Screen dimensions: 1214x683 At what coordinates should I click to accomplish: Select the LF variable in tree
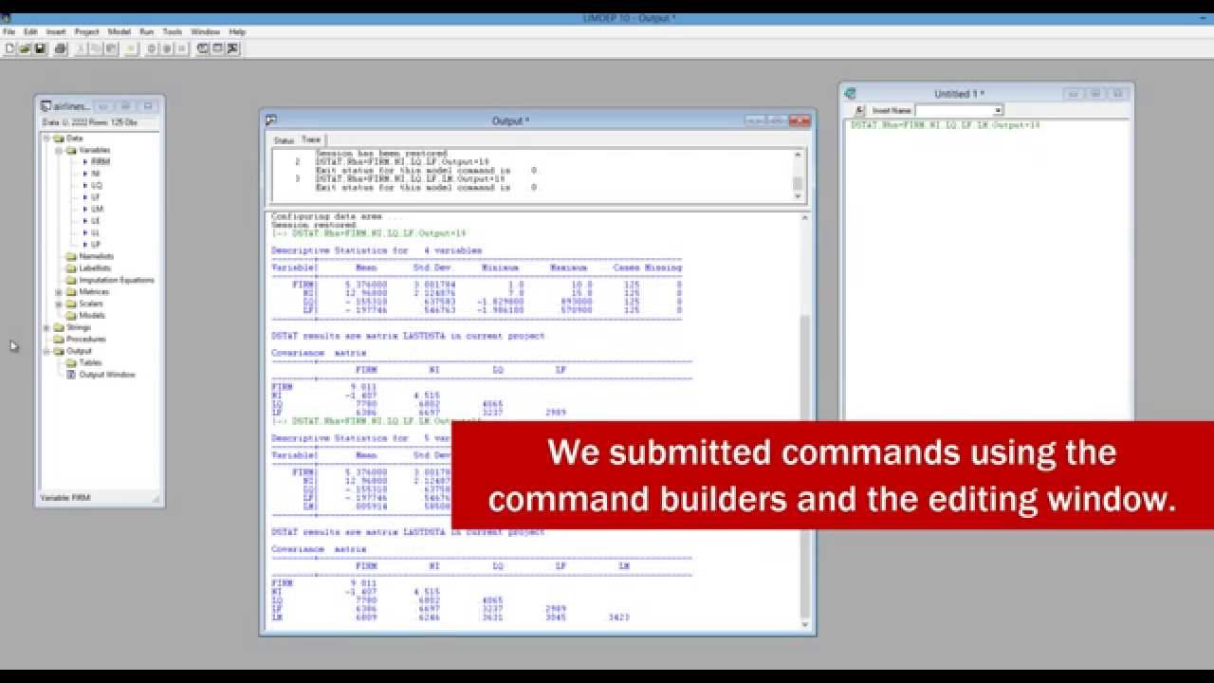pos(96,197)
